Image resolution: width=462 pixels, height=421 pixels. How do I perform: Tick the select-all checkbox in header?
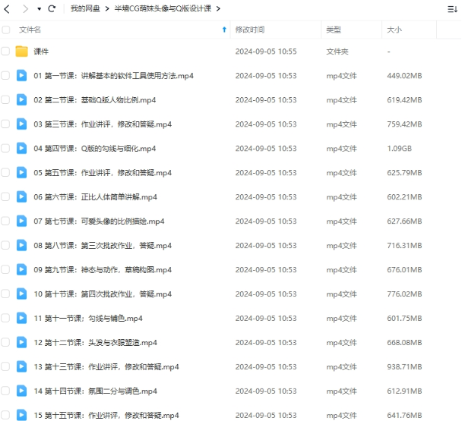point(5,30)
